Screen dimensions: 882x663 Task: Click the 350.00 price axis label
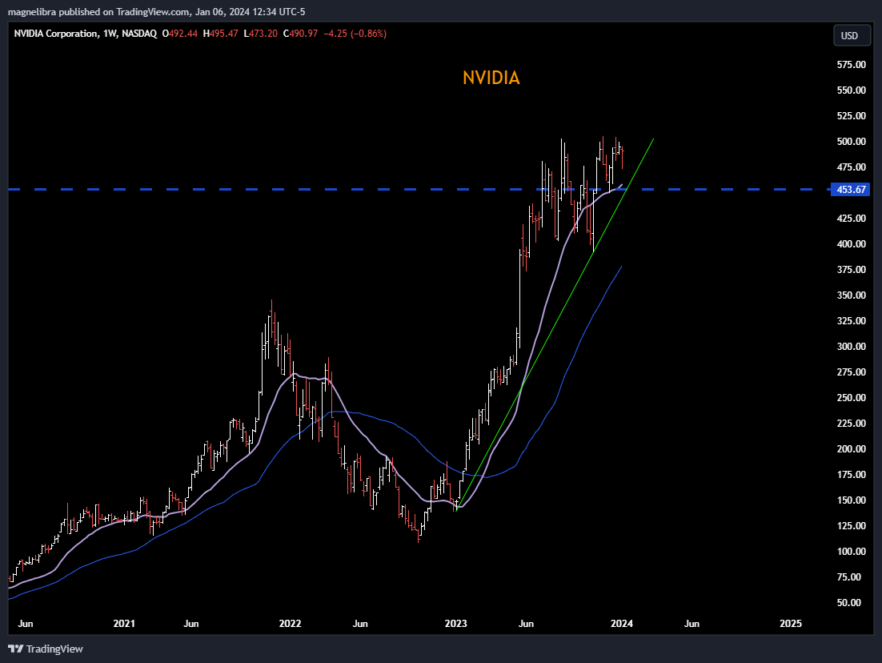click(851, 295)
